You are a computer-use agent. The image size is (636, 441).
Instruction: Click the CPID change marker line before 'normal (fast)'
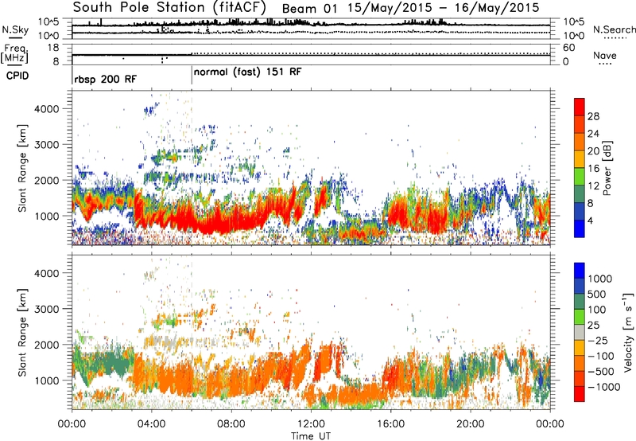click(192, 76)
